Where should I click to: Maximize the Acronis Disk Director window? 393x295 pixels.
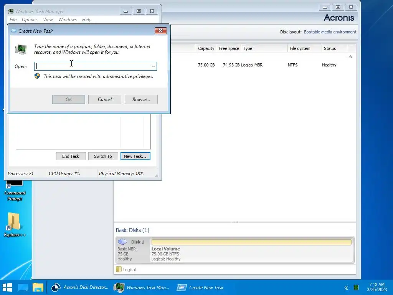338,7
